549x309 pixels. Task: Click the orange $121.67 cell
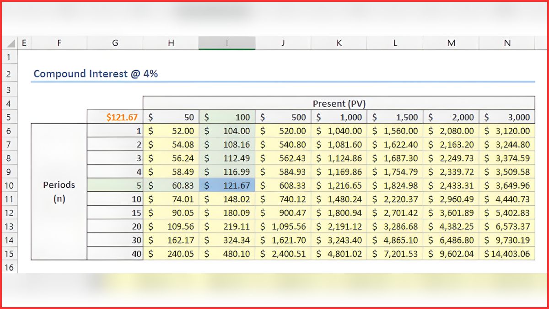(x=115, y=117)
